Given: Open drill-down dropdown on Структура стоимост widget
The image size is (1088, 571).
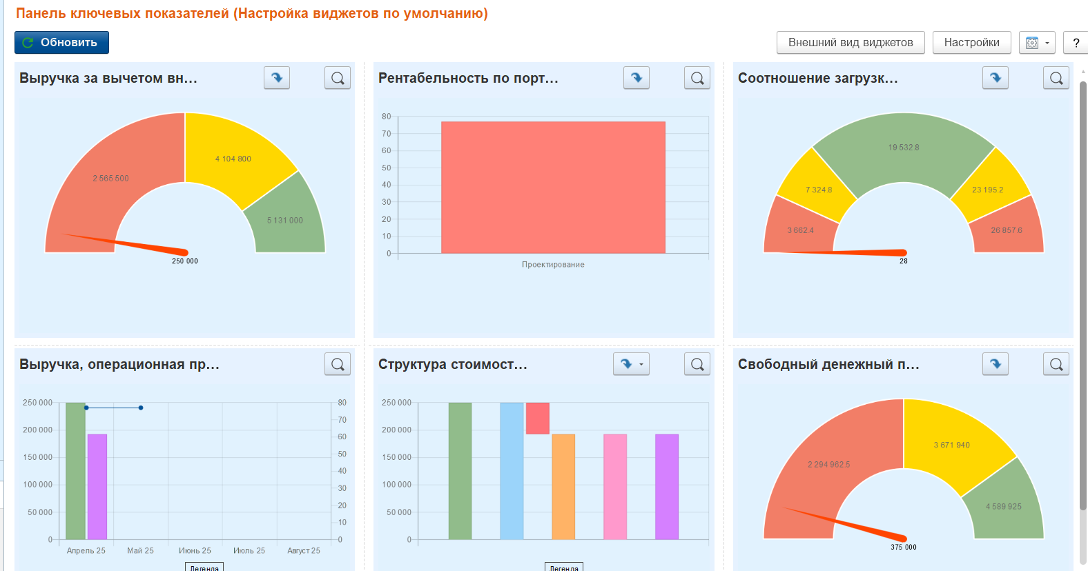Looking at the screenshot, I should point(631,364).
